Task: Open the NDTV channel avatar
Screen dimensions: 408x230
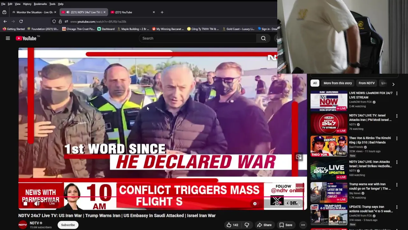Action: pos(23,225)
